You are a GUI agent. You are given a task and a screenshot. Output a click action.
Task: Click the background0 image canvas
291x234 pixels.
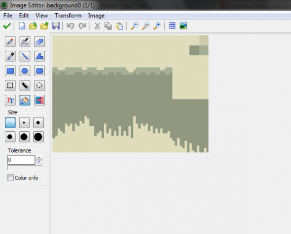(x=130, y=94)
